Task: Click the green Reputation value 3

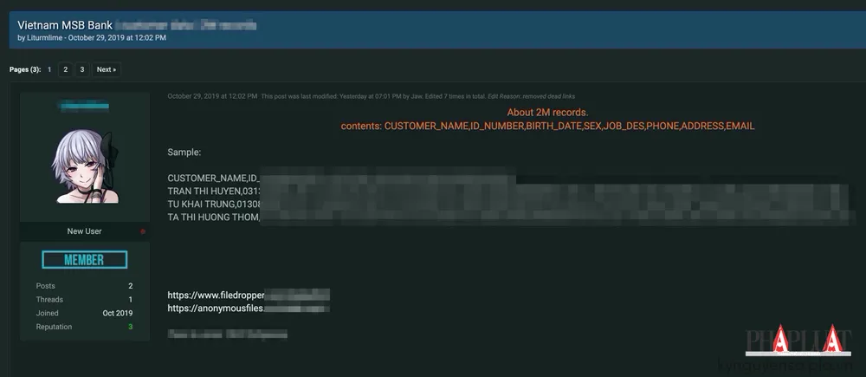Action: (131, 327)
